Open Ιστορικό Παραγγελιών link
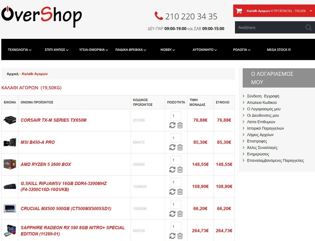 click(x=265, y=128)
